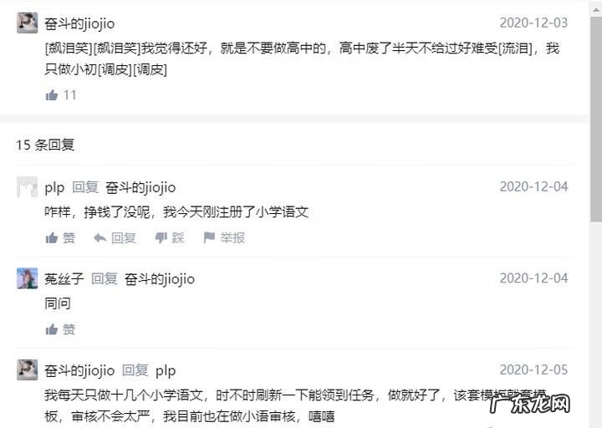Click the report flag on plp's reply
The image size is (602, 428).
pos(209,237)
